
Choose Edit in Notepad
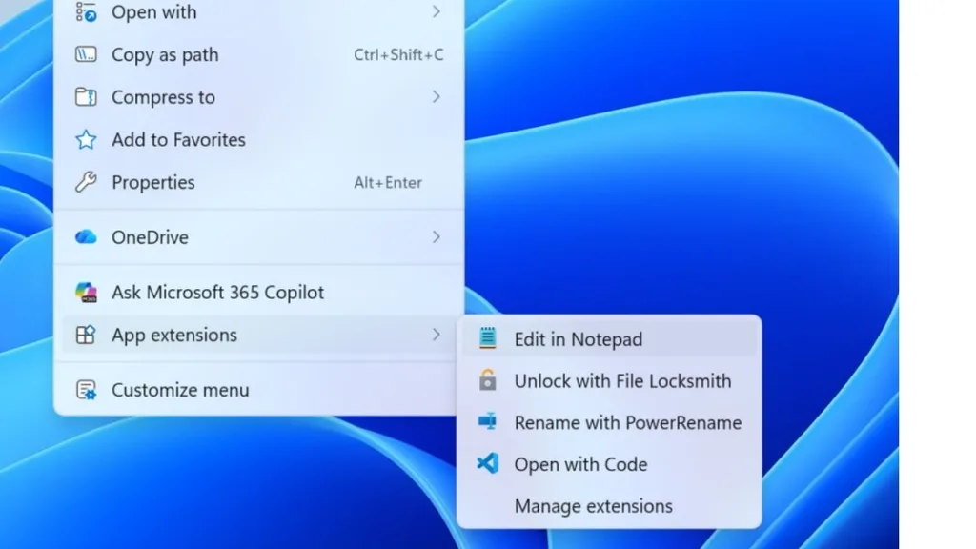coord(609,338)
